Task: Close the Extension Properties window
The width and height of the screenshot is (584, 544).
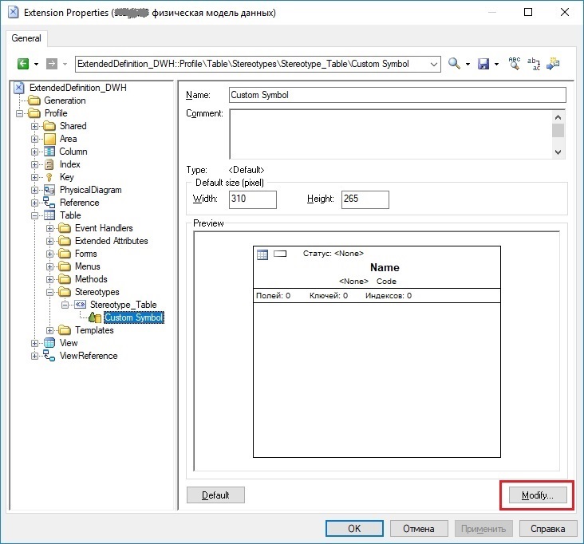Action: tap(564, 12)
